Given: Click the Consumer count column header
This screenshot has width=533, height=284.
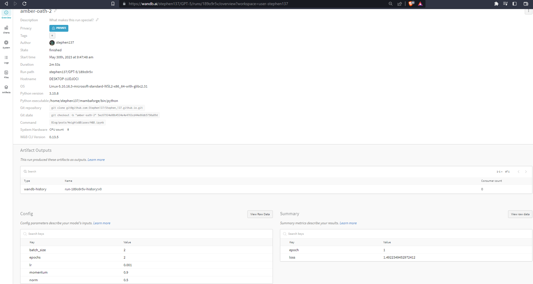Looking at the screenshot, I should tap(491, 181).
